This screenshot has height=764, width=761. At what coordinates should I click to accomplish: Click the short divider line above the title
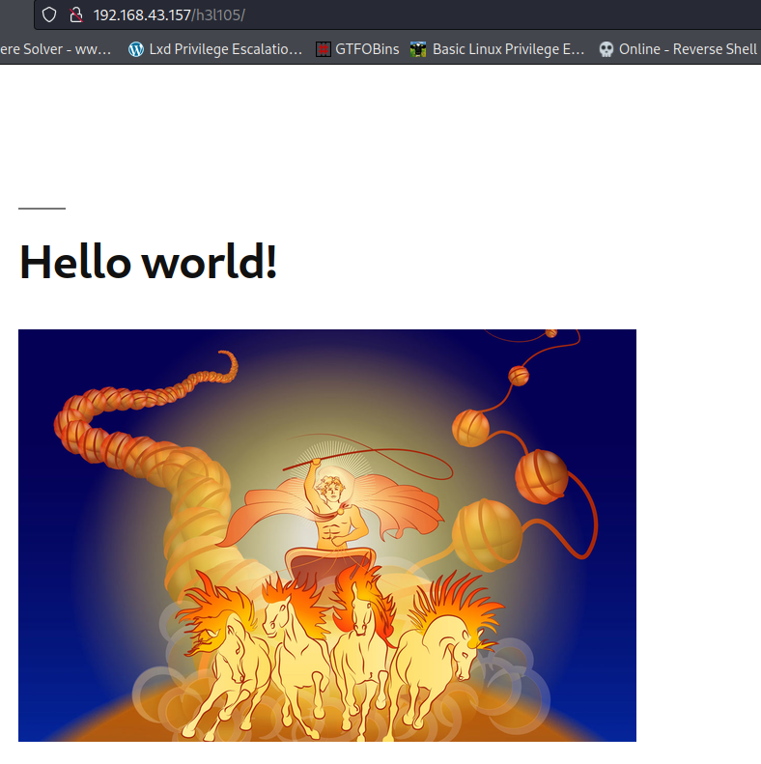(x=42, y=208)
